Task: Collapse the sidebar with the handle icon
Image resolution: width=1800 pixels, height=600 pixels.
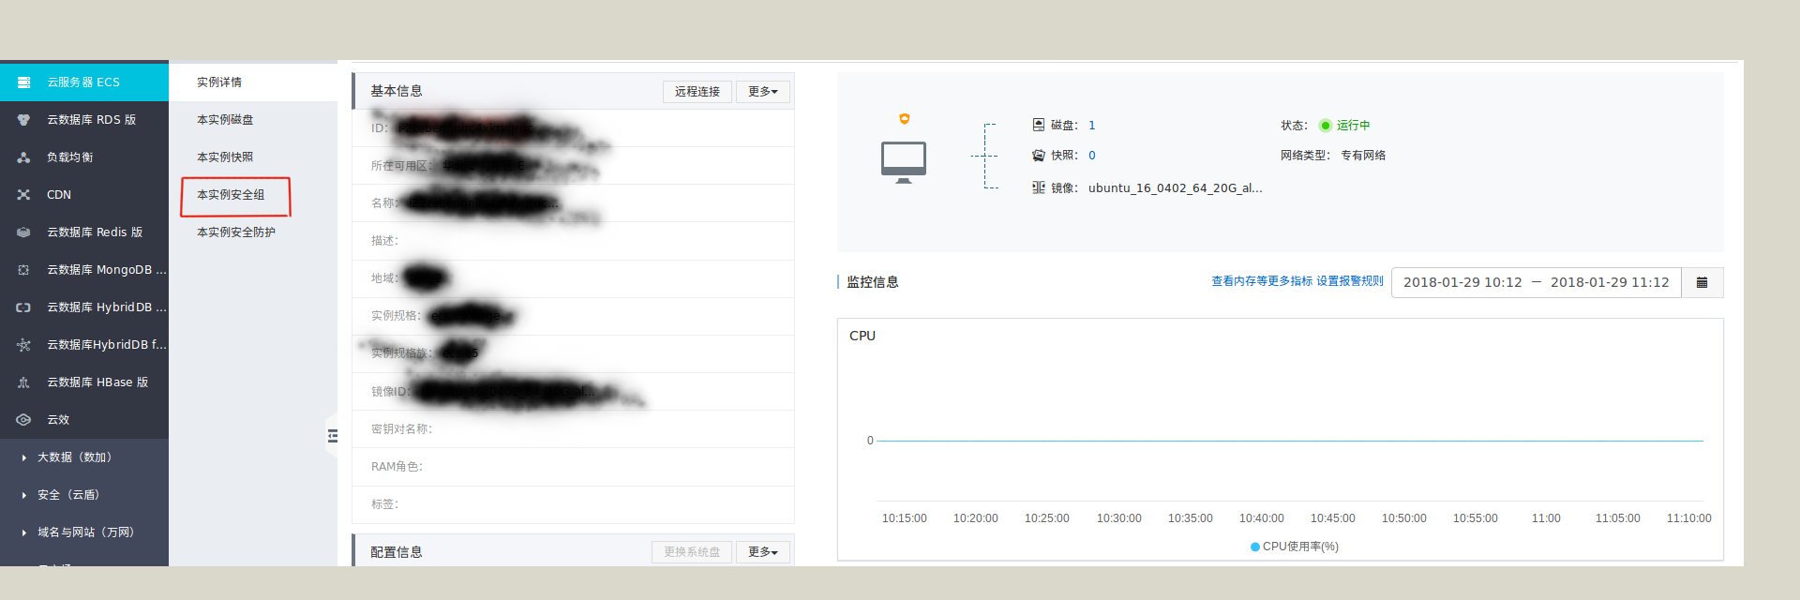Action: tap(332, 436)
